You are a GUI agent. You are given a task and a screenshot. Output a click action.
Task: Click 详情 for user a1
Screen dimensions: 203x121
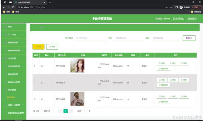tap(161, 96)
